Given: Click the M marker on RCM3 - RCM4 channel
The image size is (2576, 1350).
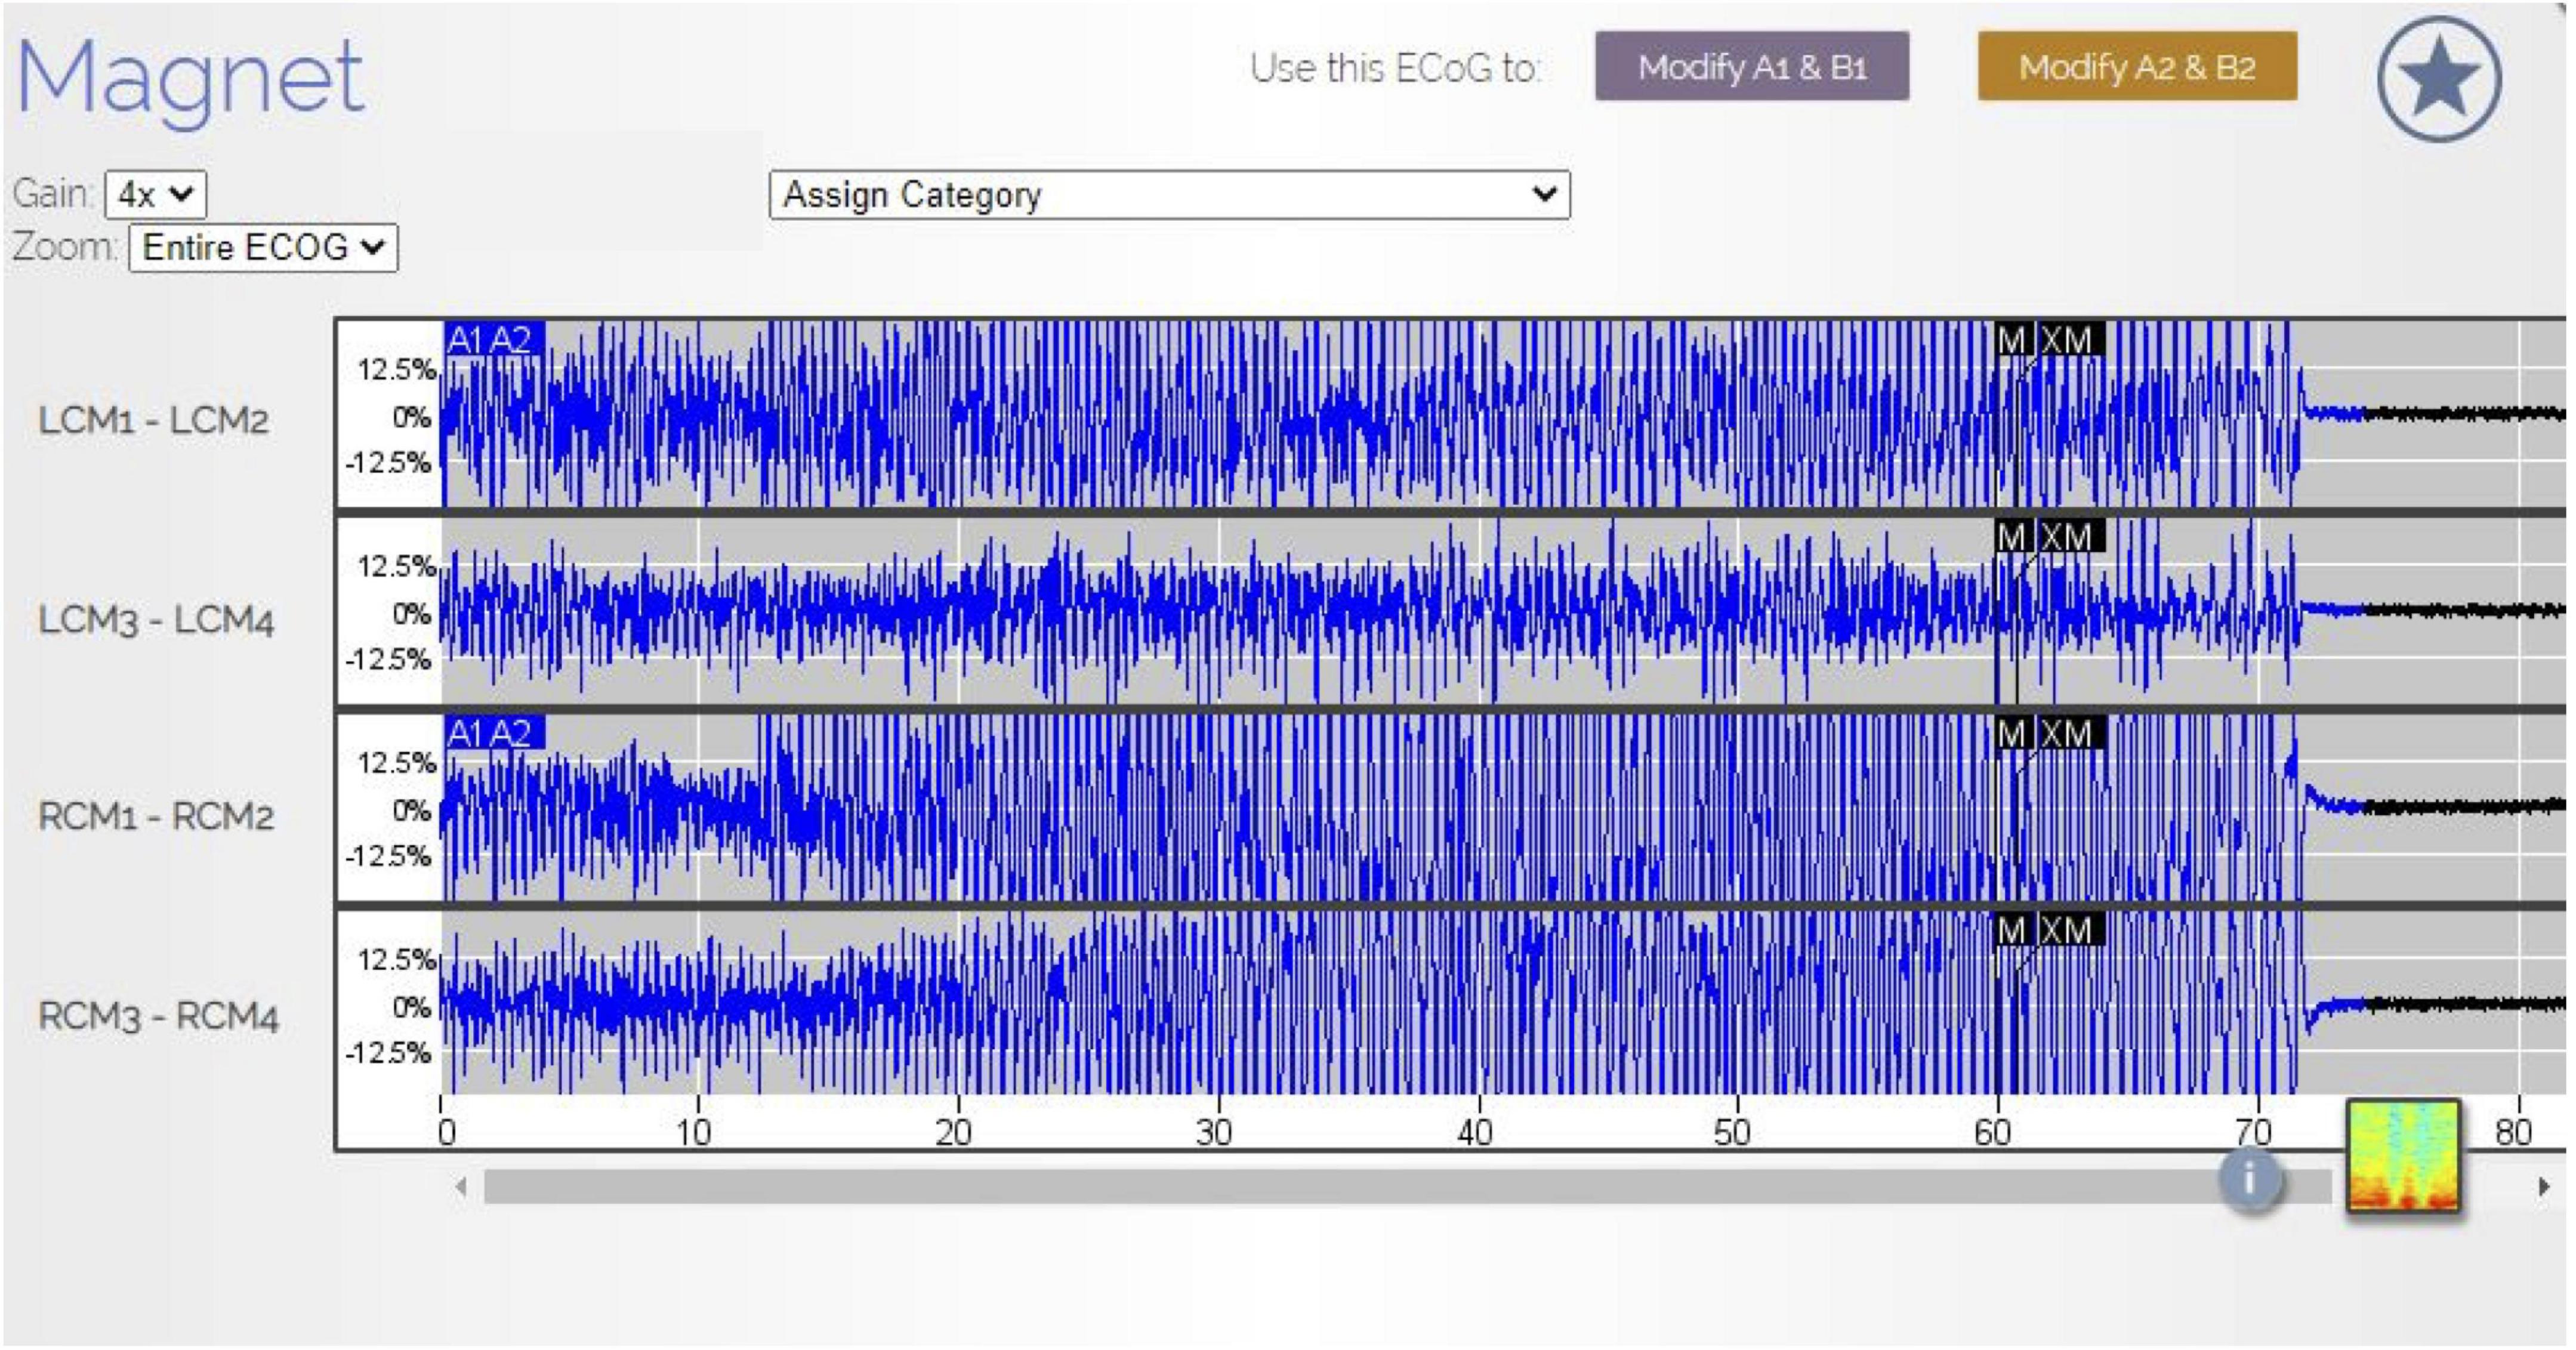Looking at the screenshot, I should coord(2012,931).
